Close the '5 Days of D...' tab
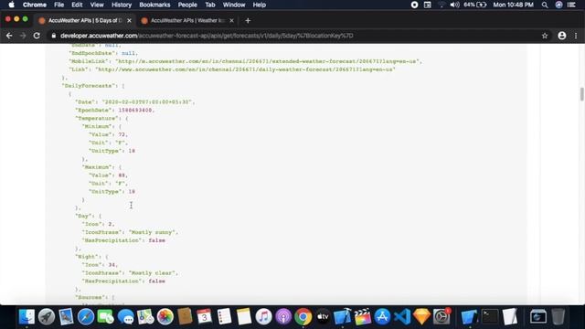 click(x=129, y=20)
